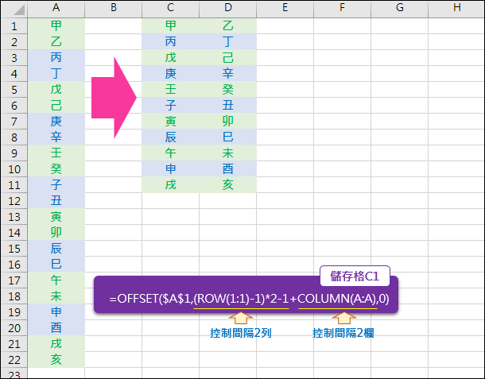Click cell C10 containing 申
The height and width of the screenshot is (379, 485).
(x=170, y=168)
